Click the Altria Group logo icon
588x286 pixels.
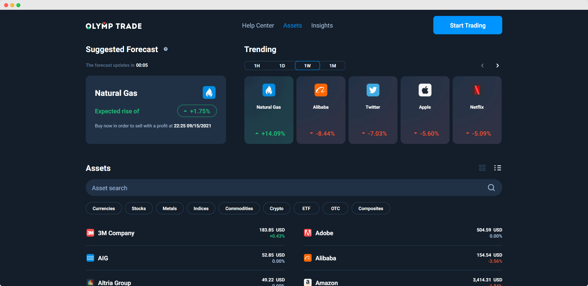click(x=90, y=282)
